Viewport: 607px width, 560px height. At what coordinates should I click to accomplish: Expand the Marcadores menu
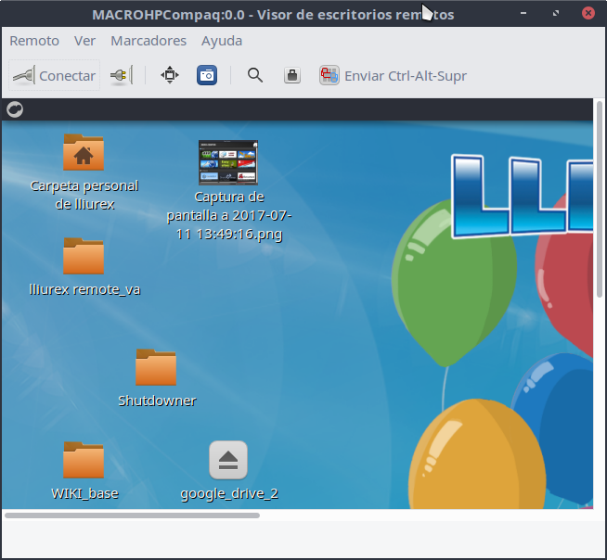tap(149, 41)
